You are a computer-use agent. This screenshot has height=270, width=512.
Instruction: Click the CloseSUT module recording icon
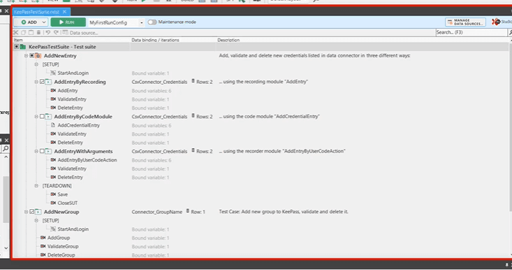(x=53, y=203)
